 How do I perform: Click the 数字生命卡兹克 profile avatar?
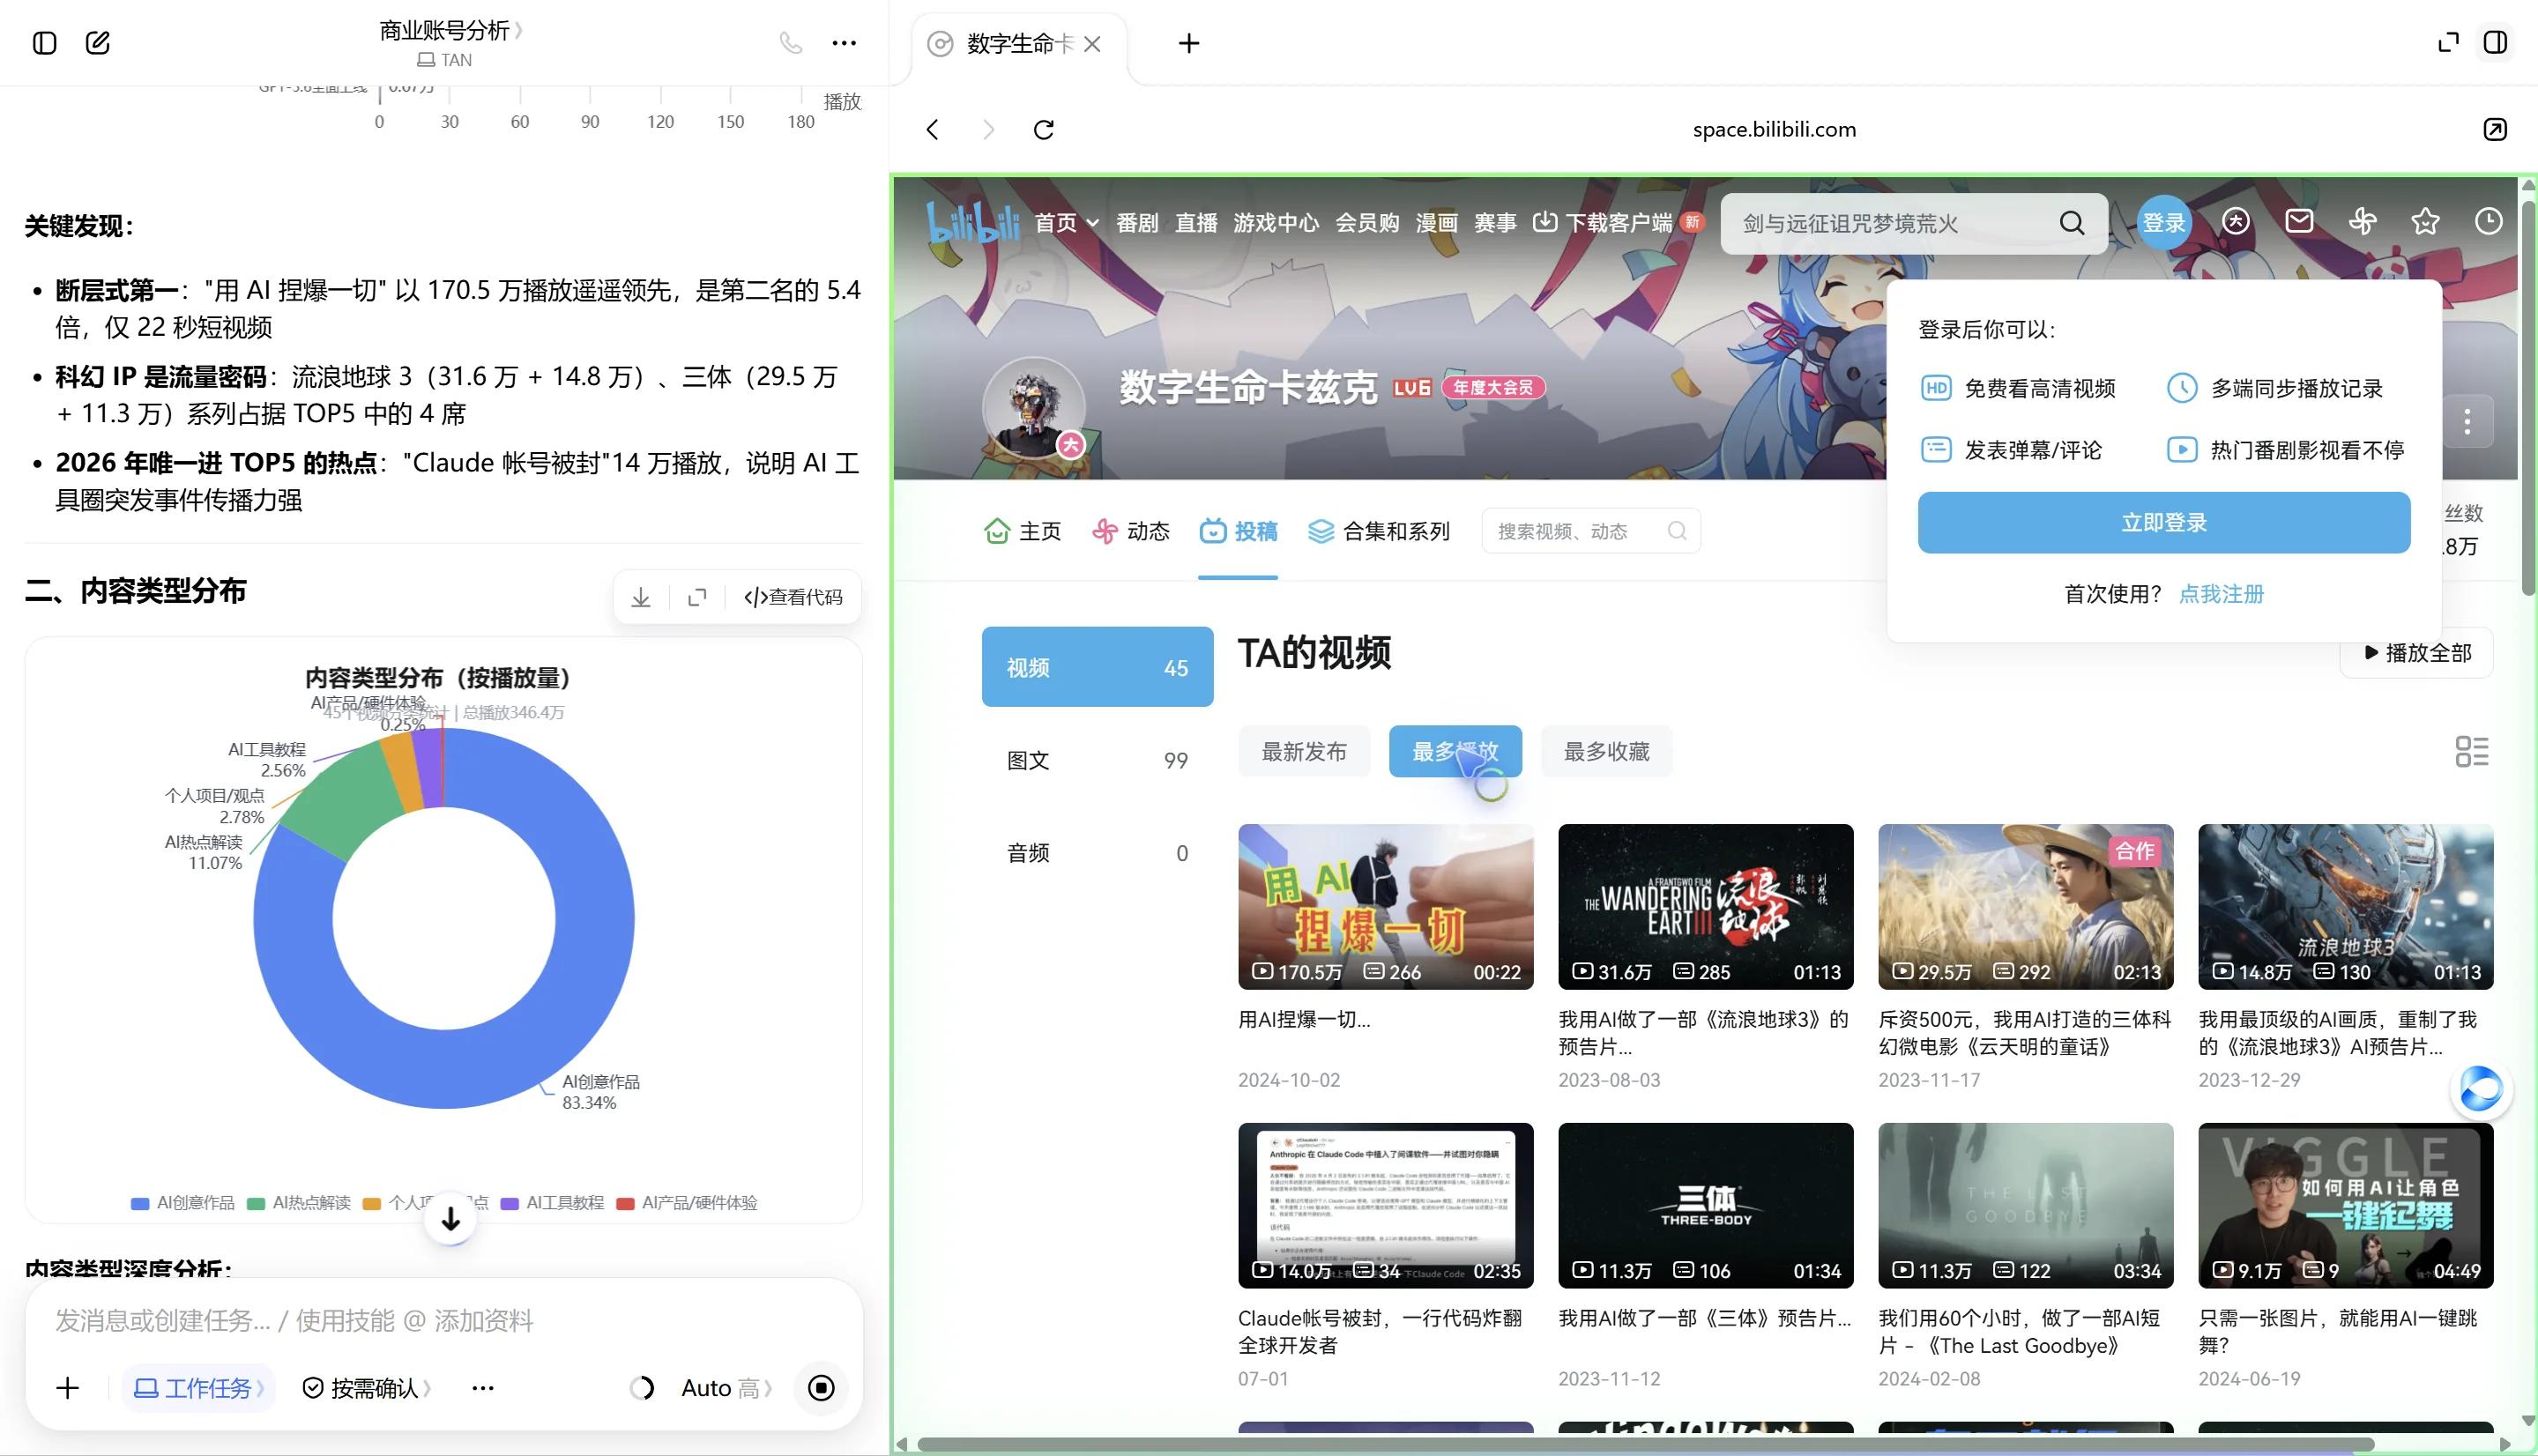point(1034,407)
